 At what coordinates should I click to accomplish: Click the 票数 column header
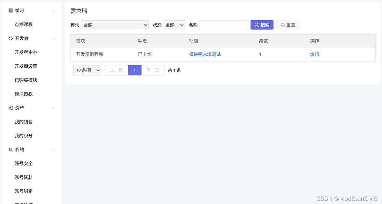(x=263, y=41)
